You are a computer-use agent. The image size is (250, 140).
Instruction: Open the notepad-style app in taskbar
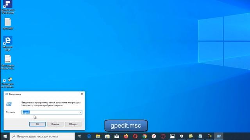click(x=200, y=136)
